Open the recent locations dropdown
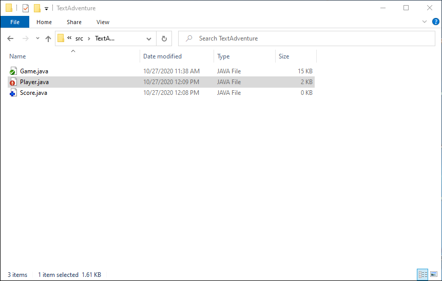 pyautogui.click(x=37, y=38)
